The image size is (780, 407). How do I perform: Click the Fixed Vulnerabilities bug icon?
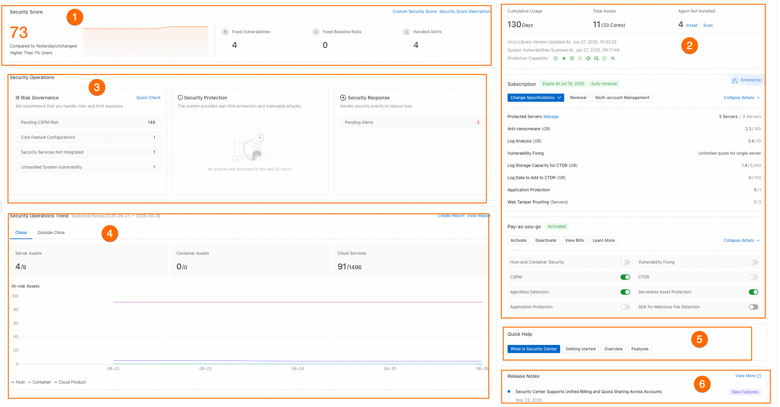pyautogui.click(x=225, y=32)
